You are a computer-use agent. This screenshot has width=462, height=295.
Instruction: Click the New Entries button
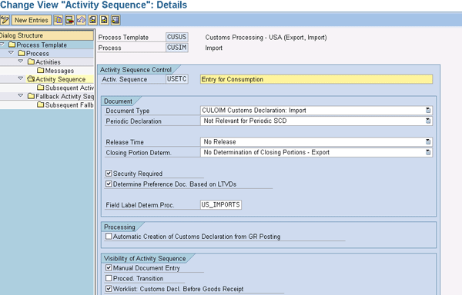pyautogui.click(x=32, y=20)
